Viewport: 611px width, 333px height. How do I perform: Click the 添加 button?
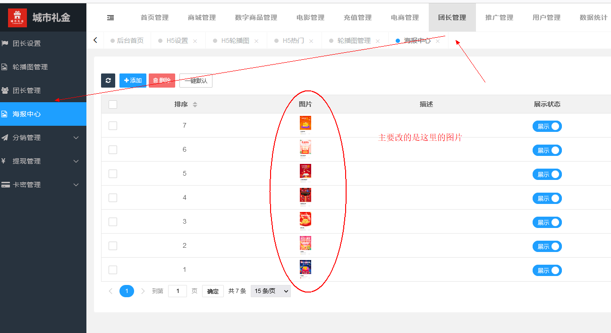133,81
